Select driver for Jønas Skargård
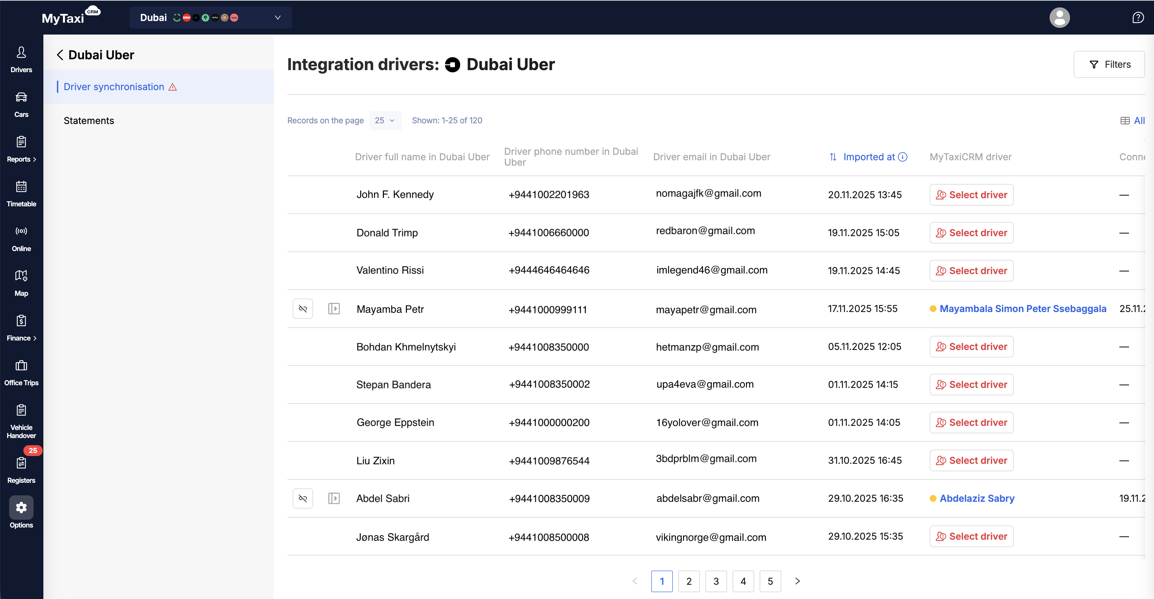Screen dimensions: 1154x599 (971, 536)
